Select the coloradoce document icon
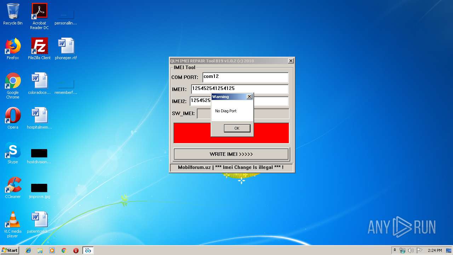The height and width of the screenshot is (255, 453). pos(39,84)
